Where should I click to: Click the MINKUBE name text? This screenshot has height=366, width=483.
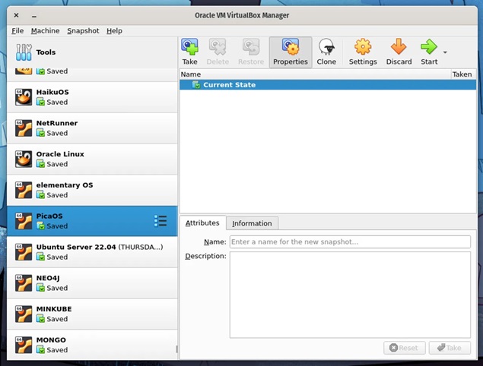pos(54,309)
